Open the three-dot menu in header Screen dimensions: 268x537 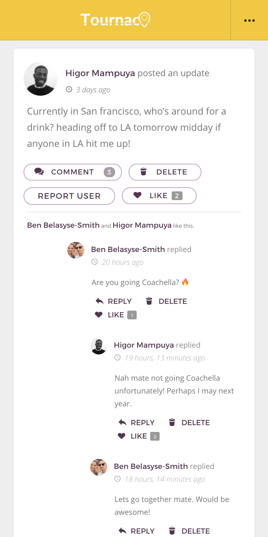[249, 21]
